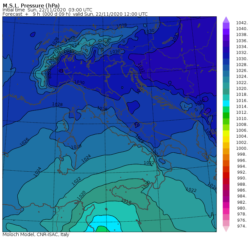This screenshot has height=239, width=249.
Task: Select the red legend band between 990 and 992
Action: [x=226, y=175]
